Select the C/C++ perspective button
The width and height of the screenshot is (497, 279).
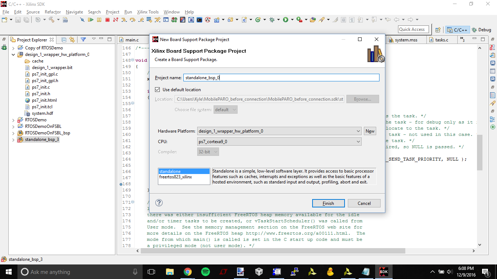457,30
